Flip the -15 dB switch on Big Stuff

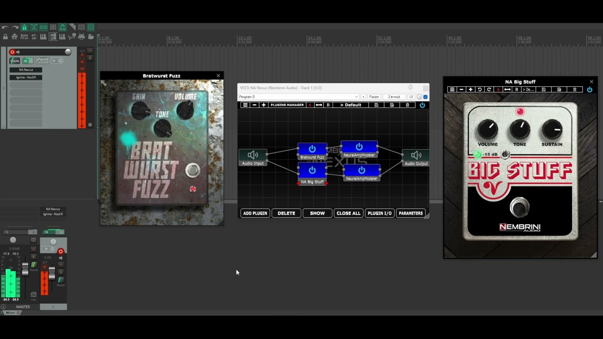pyautogui.click(x=505, y=154)
